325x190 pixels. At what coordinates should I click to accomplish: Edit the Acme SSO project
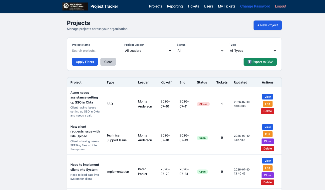(268, 104)
